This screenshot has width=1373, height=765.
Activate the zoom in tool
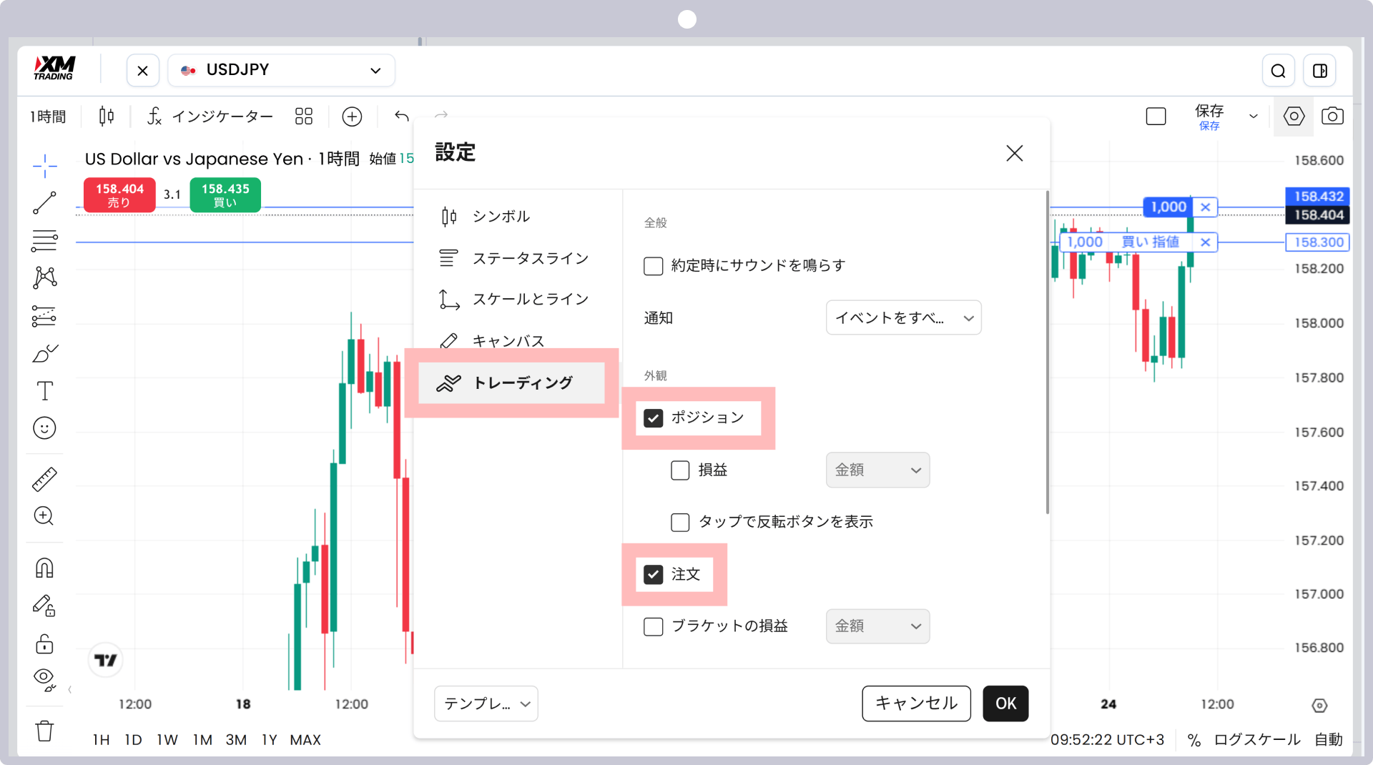(x=44, y=516)
